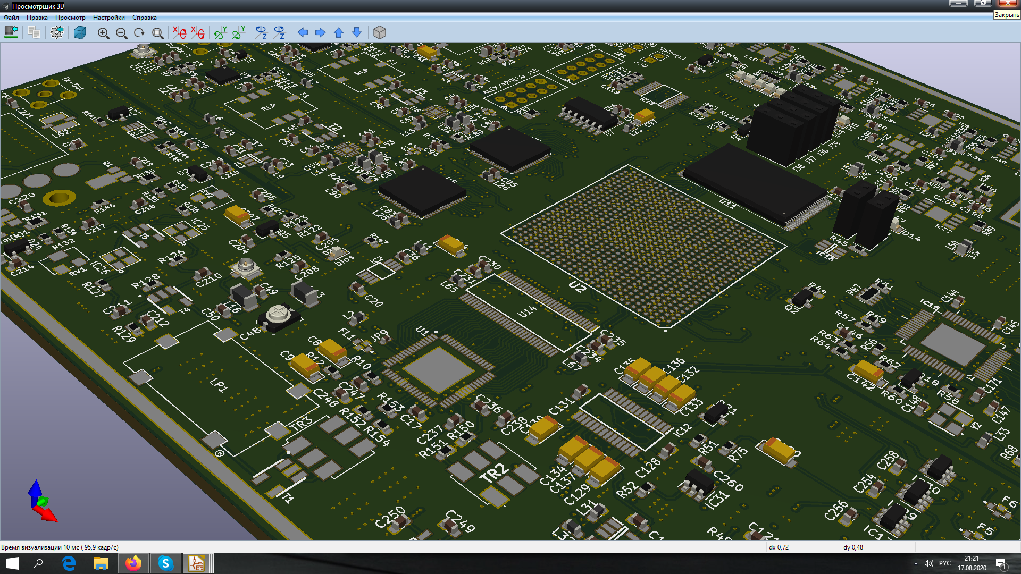Screen dimensions: 1021x574
Task: Open the Справка menu
Action: click(x=144, y=18)
